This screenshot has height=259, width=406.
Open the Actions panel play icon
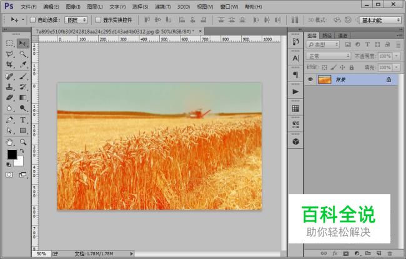pyautogui.click(x=295, y=92)
